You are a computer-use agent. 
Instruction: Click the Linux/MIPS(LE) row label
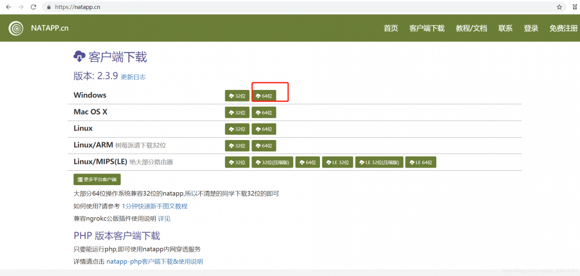pos(100,162)
